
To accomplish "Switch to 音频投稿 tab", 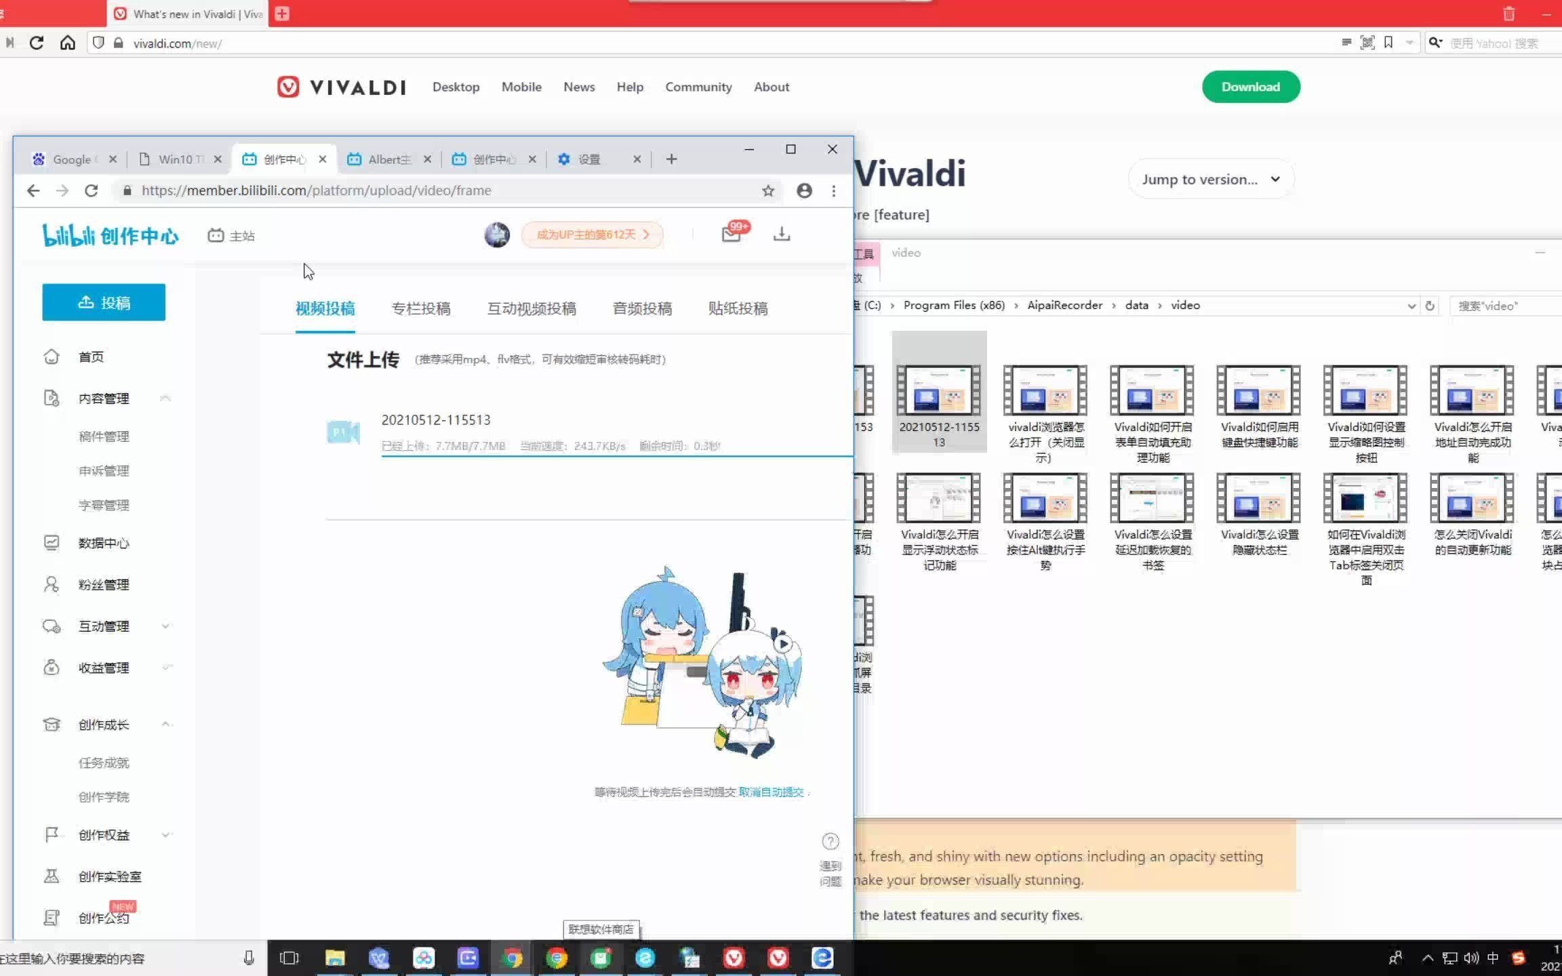I will click(x=642, y=308).
